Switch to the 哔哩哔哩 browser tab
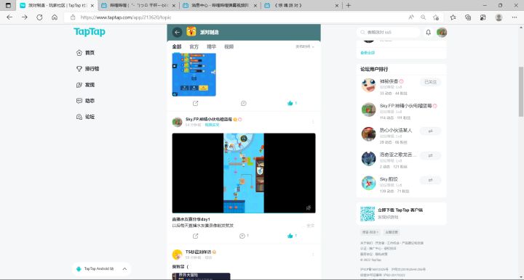524x280 pixels. coord(138,5)
